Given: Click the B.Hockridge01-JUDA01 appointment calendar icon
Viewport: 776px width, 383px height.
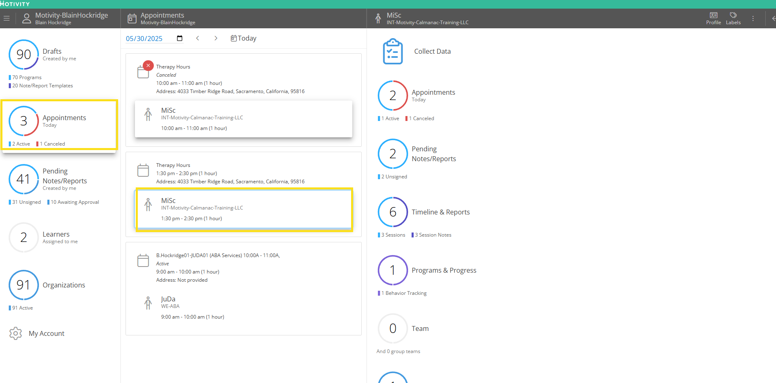Looking at the screenshot, I should click(x=143, y=260).
